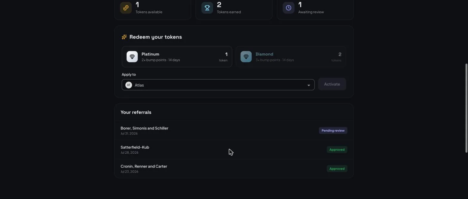
Task: Click the Tokens available label
Action: point(149,12)
